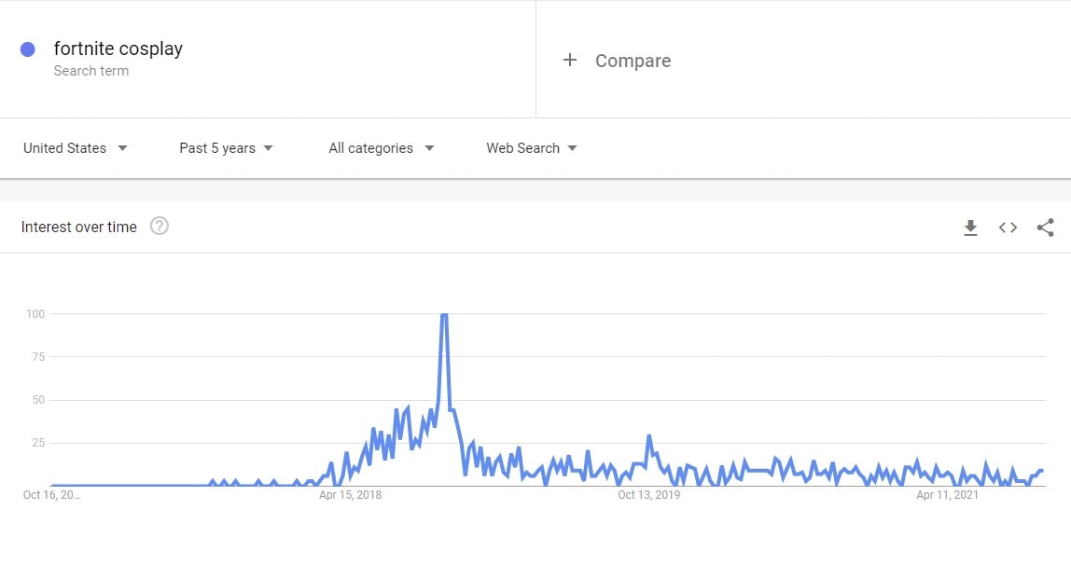
Task: Click the Apr 15, 2018 axis label
Action: point(352,495)
